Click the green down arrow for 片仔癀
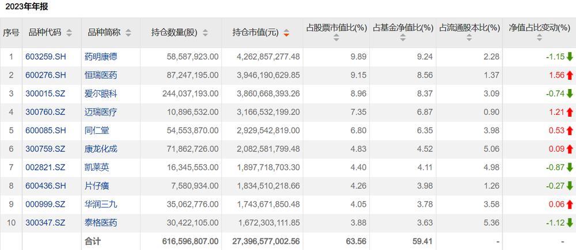The image size is (576, 250). tap(570, 186)
